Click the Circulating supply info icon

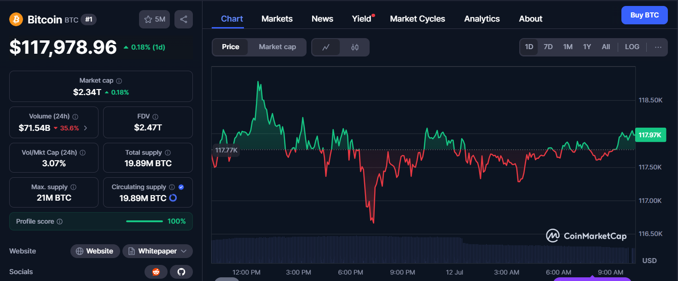(x=172, y=187)
